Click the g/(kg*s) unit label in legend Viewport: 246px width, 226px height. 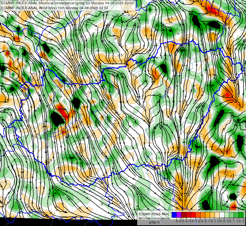(x=154, y=222)
